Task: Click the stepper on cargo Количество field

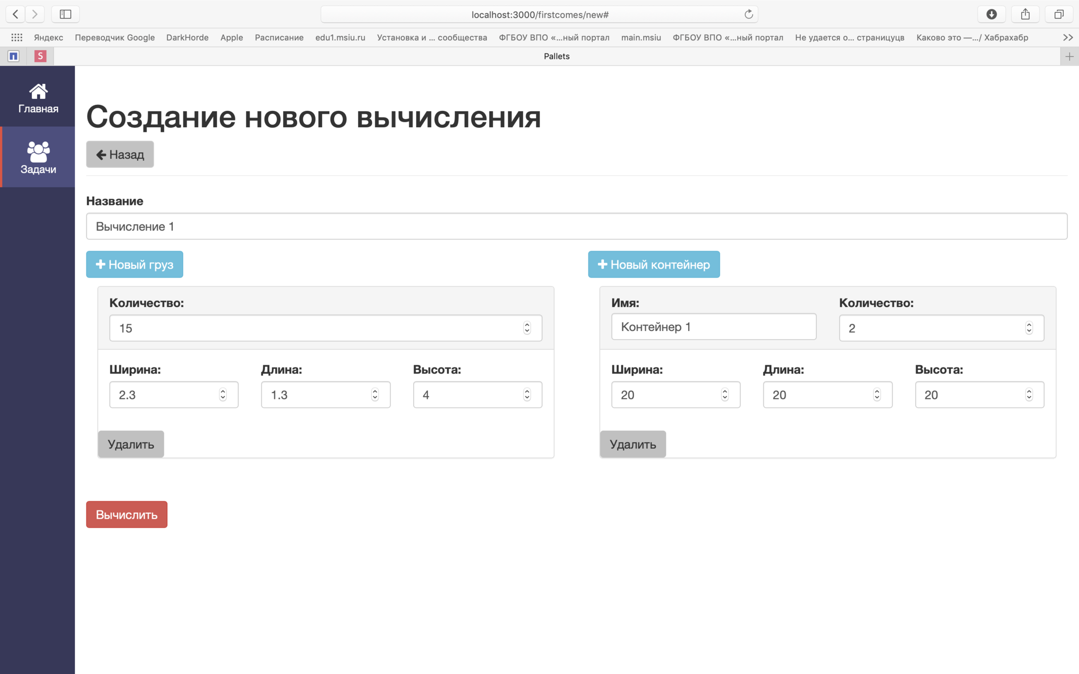Action: [x=527, y=328]
